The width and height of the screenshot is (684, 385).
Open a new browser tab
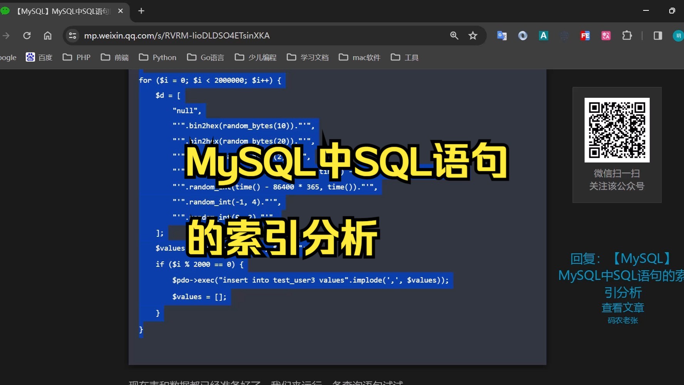coord(141,11)
